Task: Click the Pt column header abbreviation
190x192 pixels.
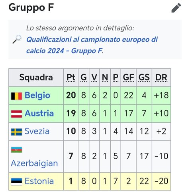Action: tap(71, 78)
